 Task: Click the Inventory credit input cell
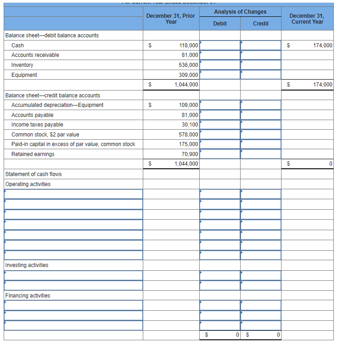point(261,65)
